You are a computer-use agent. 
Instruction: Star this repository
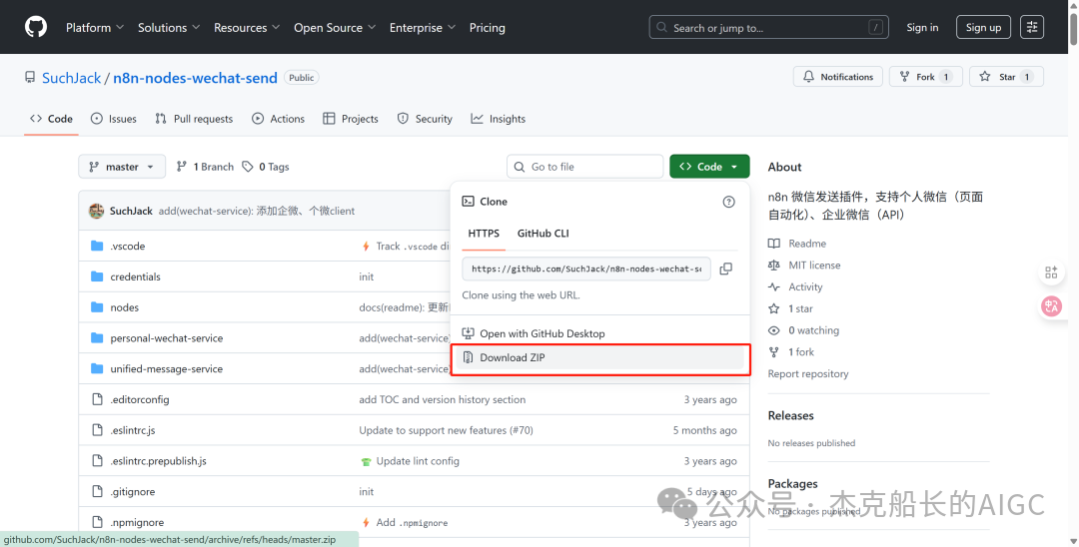[1006, 77]
